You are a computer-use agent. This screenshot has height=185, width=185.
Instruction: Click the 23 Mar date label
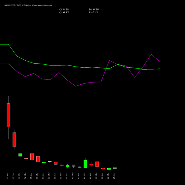coord(102,176)
